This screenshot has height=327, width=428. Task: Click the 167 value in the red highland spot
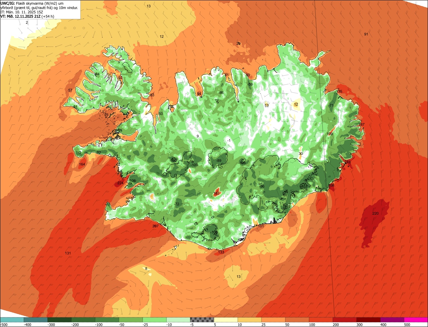pos(216,193)
